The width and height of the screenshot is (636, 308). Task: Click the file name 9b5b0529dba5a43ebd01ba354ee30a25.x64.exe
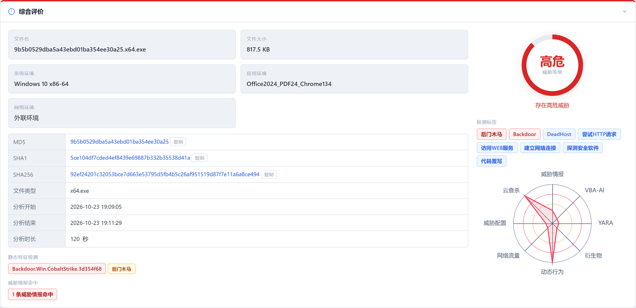80,49
